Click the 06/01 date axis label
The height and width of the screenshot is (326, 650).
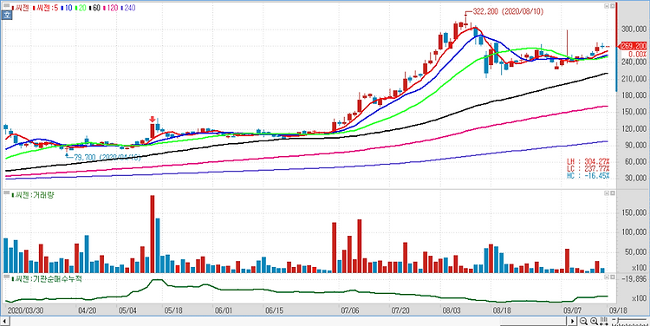tap(224, 310)
